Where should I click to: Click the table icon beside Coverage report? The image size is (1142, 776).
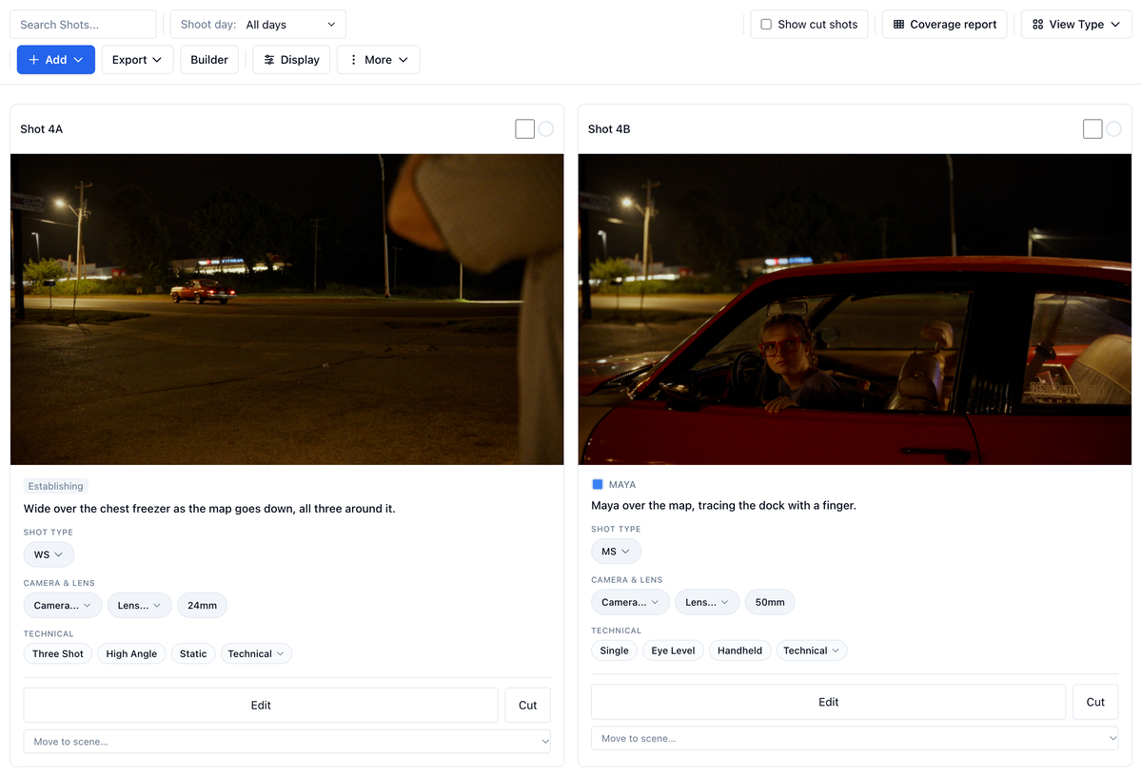(x=898, y=25)
